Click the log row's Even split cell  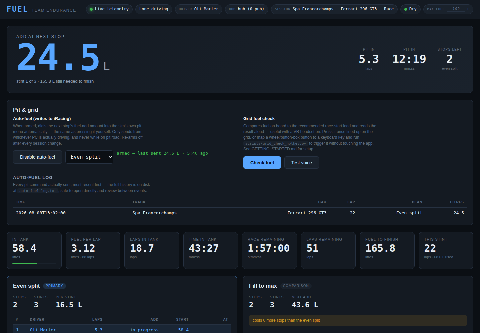tap(409, 213)
